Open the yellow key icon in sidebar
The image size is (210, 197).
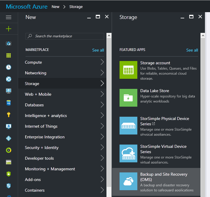click(x=9, y=115)
